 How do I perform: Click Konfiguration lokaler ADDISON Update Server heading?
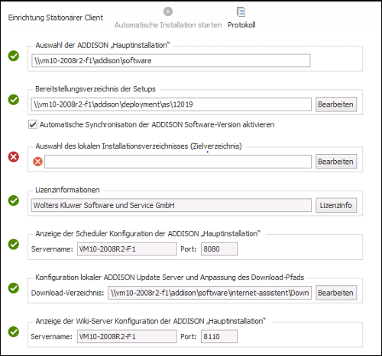point(170,277)
